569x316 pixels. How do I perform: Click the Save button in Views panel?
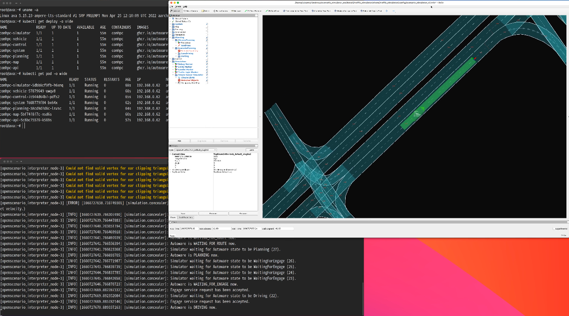click(183, 214)
